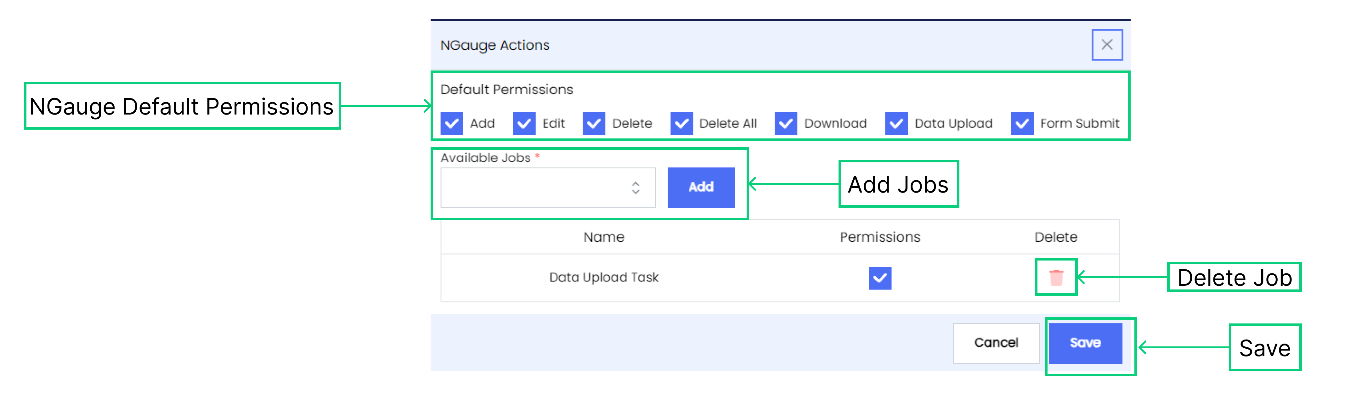Uncheck the Download permission
The width and height of the screenshot is (1356, 404).
[786, 124]
